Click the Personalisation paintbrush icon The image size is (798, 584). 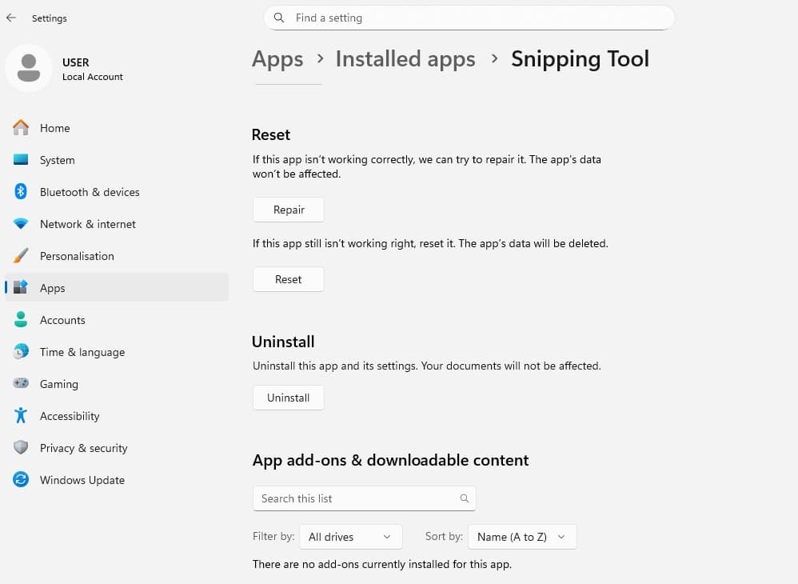pyautogui.click(x=21, y=256)
